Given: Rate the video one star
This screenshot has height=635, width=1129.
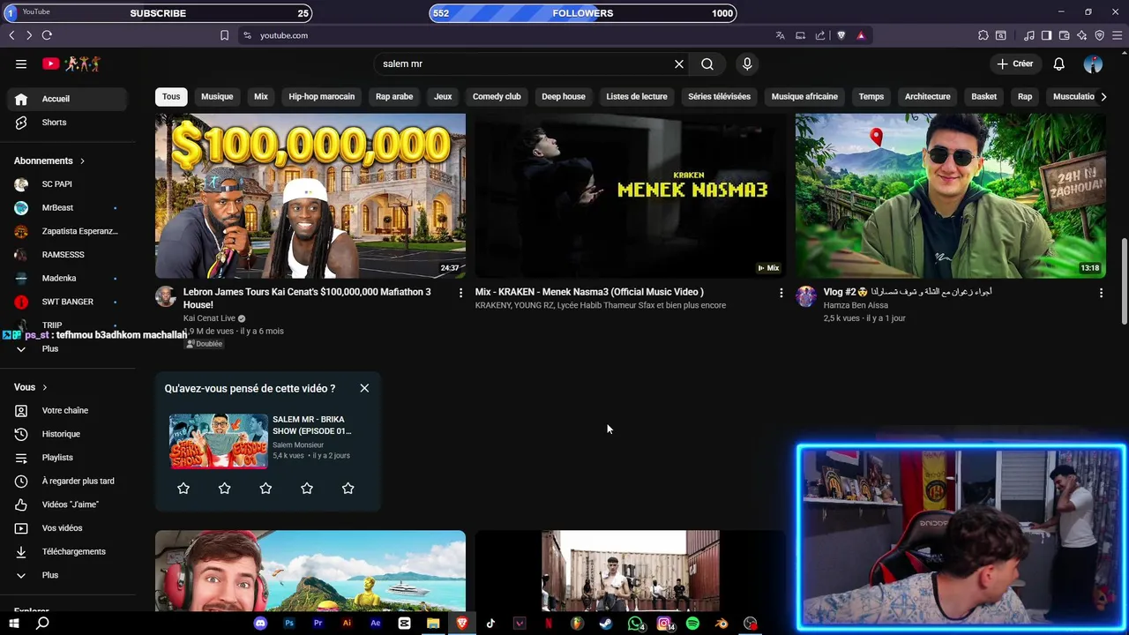Looking at the screenshot, I should [183, 488].
